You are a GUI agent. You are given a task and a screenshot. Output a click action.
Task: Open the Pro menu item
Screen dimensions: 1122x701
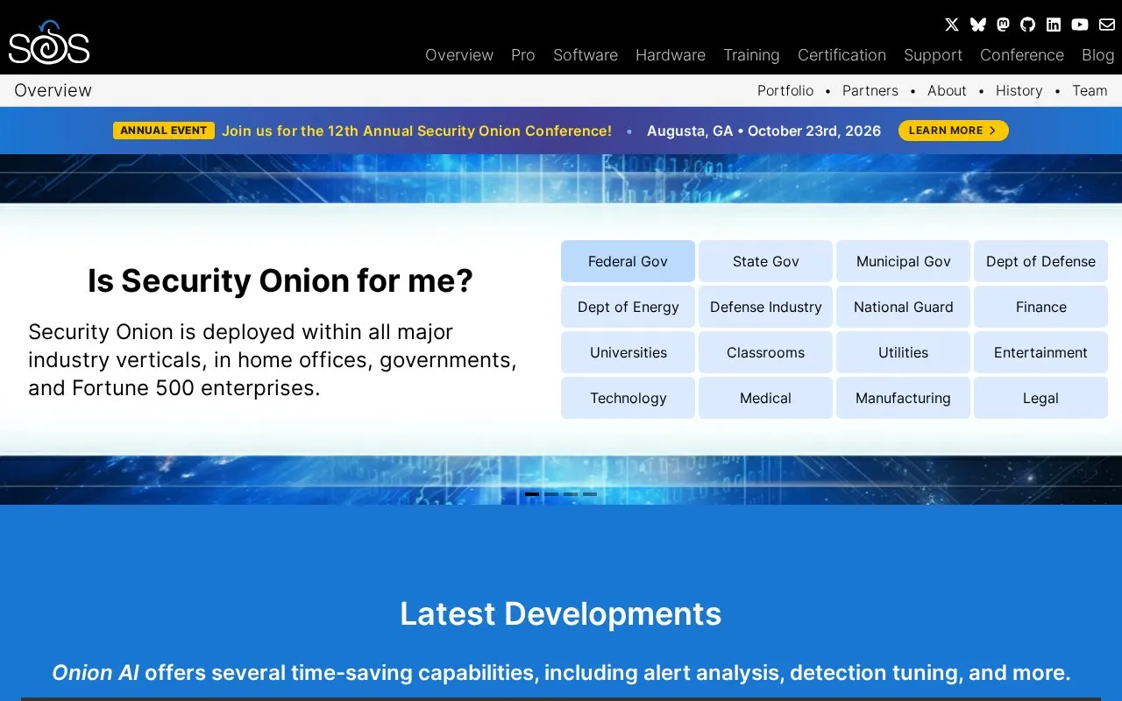tap(523, 55)
